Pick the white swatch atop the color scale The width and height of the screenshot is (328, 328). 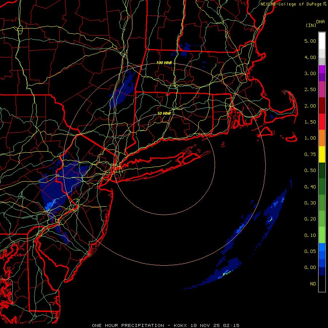coord(322,41)
